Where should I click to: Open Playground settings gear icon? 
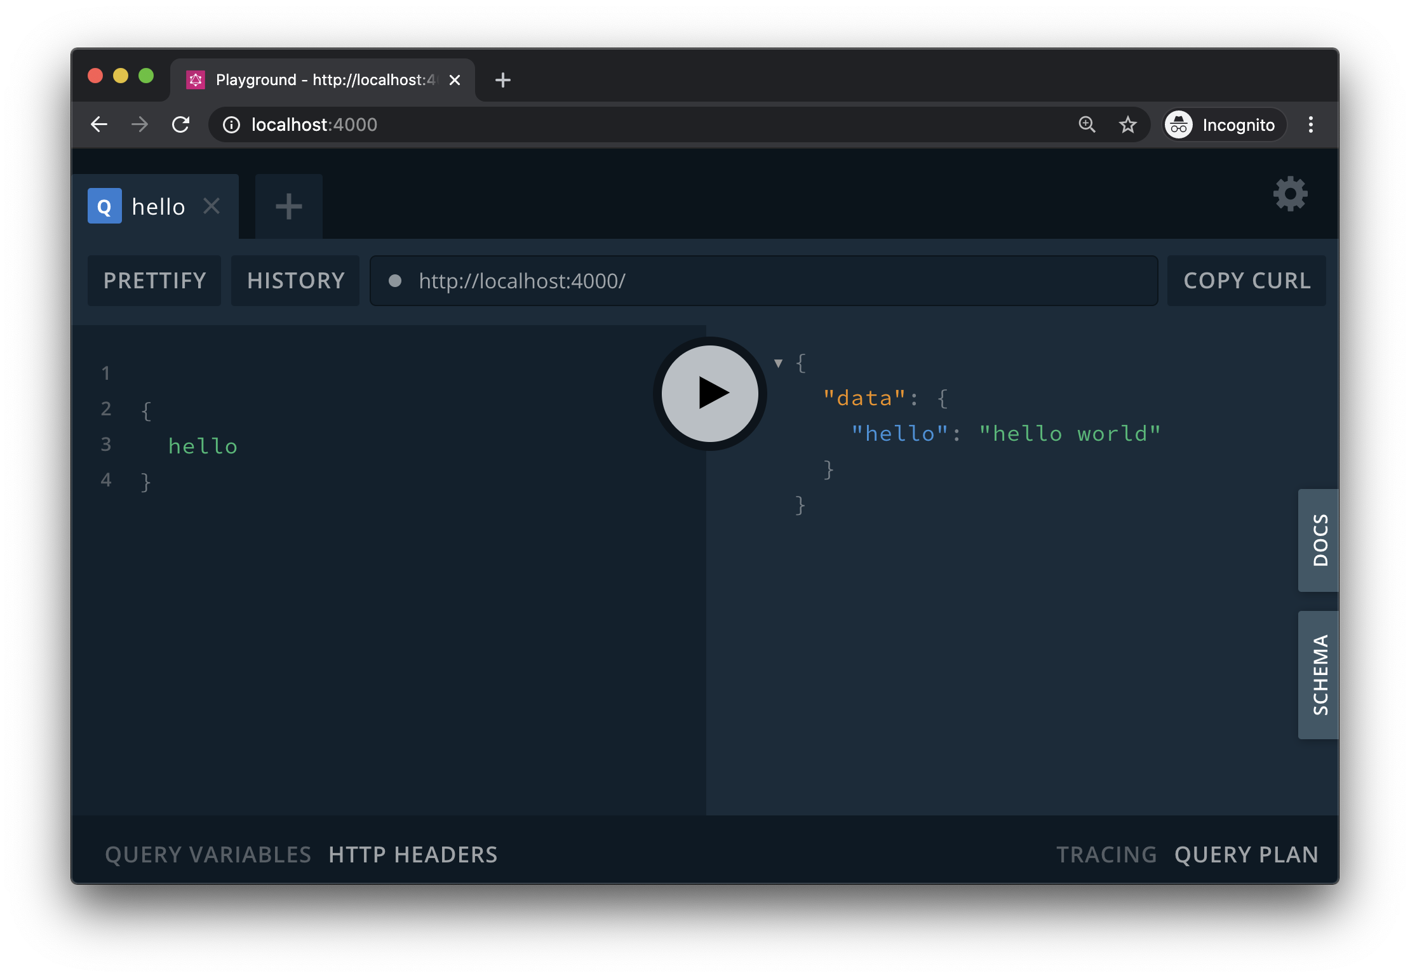1290,194
